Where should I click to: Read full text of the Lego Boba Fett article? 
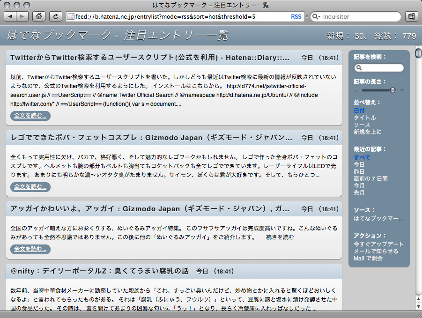point(30,187)
